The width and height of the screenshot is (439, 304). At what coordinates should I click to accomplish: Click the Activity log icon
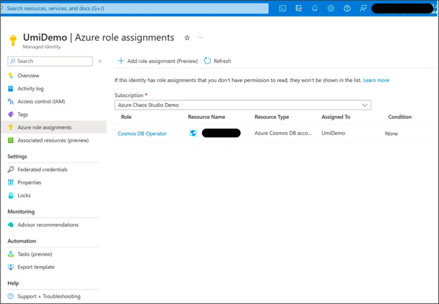[11, 89]
